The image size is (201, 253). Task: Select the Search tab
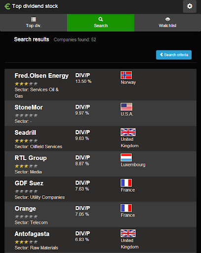tap(101, 23)
